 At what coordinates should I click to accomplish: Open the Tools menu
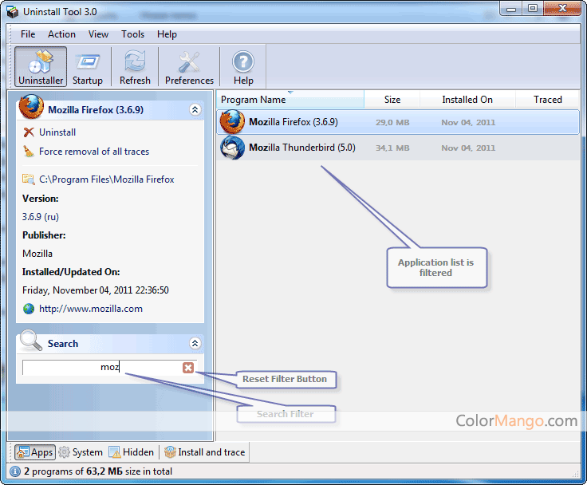(x=133, y=34)
